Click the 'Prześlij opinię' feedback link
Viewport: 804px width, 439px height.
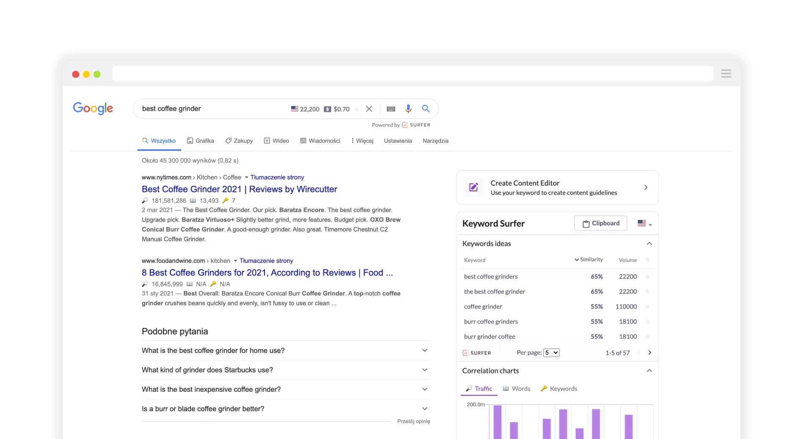click(x=413, y=421)
